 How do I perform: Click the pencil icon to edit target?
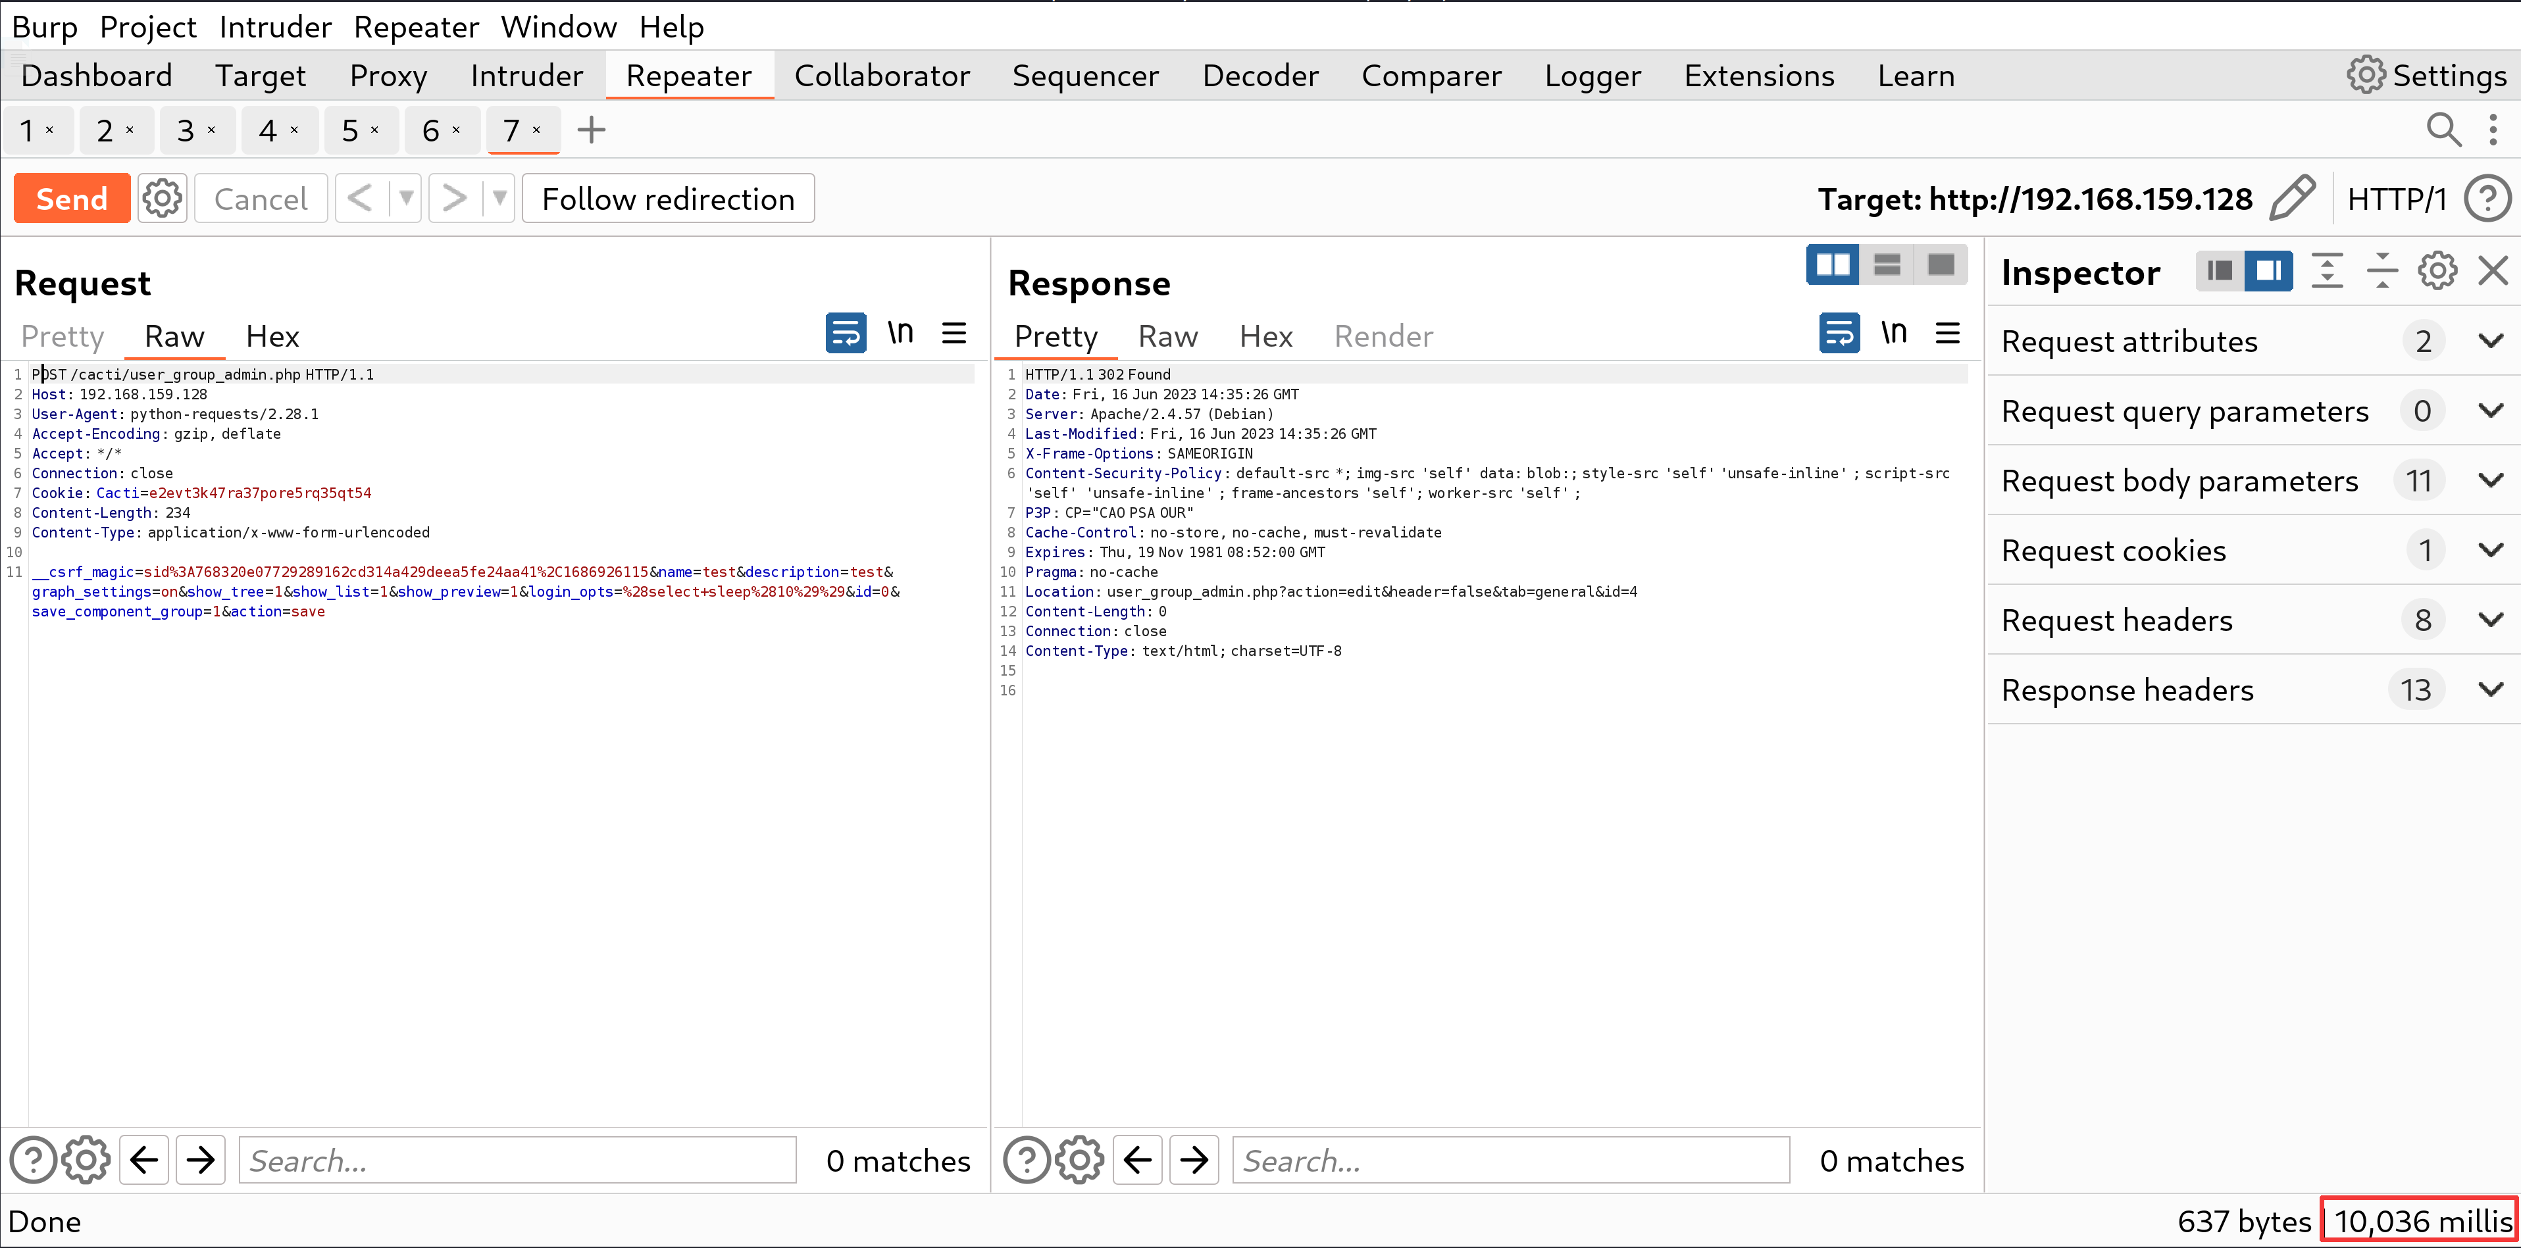[2292, 199]
